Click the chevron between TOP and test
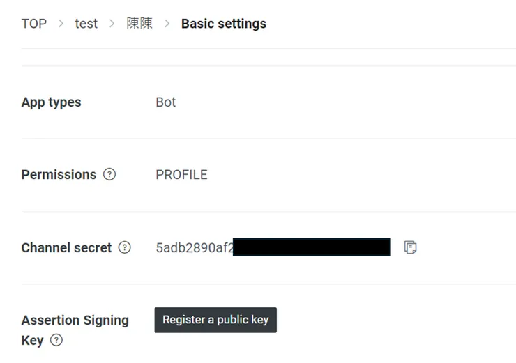This screenshot has height=363, width=516. click(61, 24)
